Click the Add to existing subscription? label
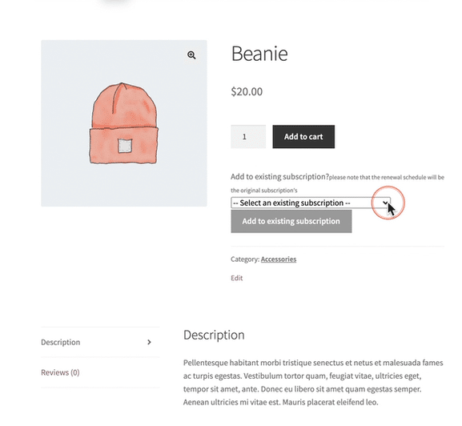This screenshot has width=462, height=426. [x=279, y=177]
